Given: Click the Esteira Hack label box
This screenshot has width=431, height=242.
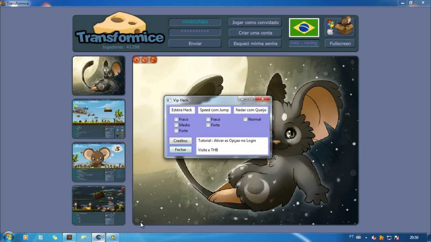Looking at the screenshot, I should pos(182,110).
